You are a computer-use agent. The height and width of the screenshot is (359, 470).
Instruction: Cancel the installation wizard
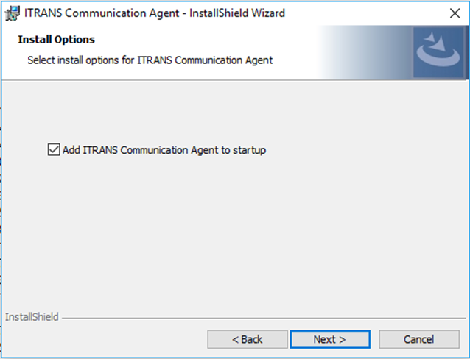(x=418, y=339)
